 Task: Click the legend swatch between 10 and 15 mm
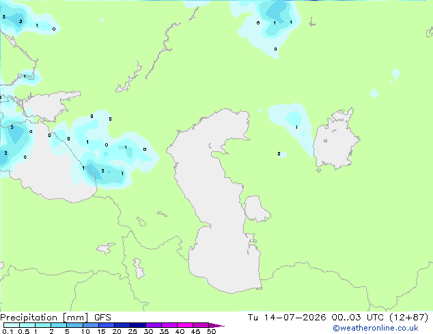[x=91, y=325]
